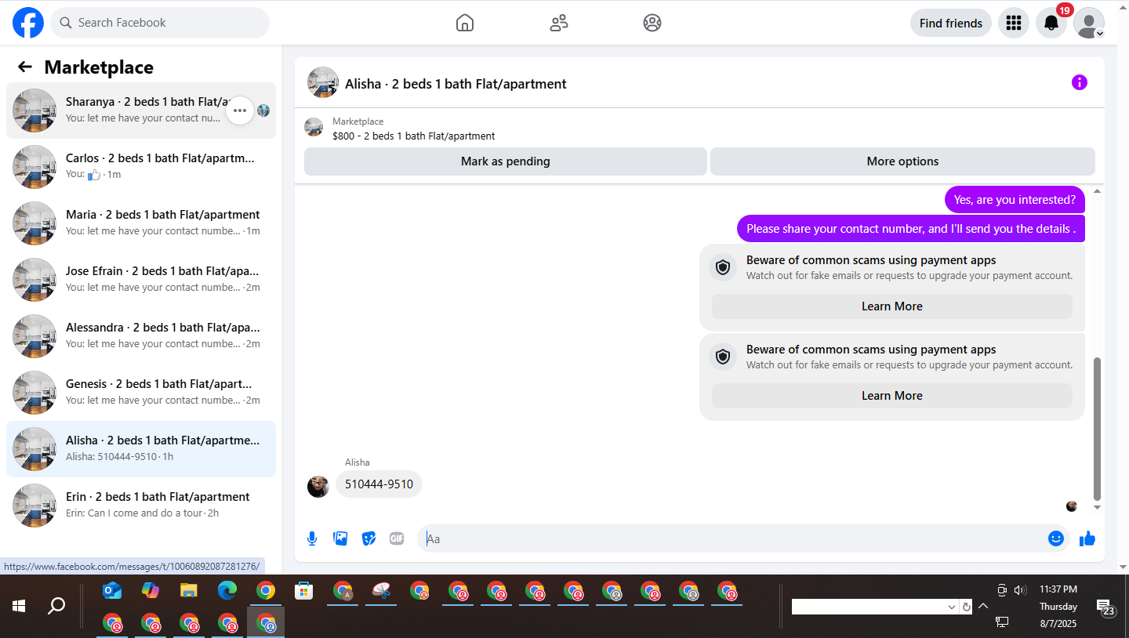Click the More options button
1129x638 pixels.
pyautogui.click(x=902, y=161)
